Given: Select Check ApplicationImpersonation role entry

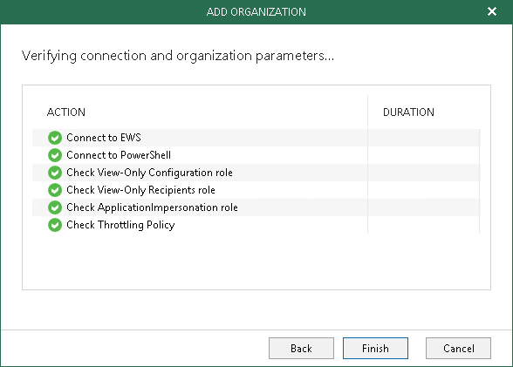Looking at the screenshot, I should pos(256,207).
